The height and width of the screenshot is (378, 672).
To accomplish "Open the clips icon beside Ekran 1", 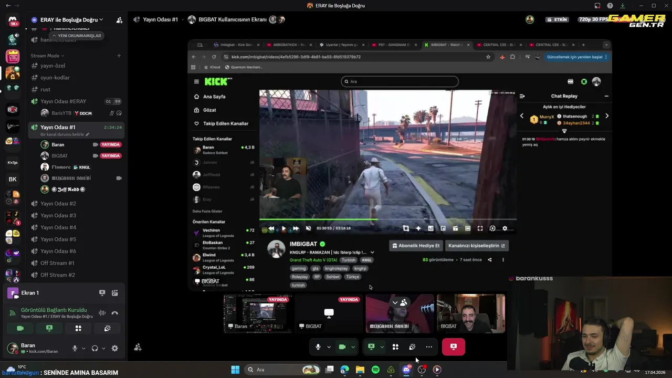I will coord(114,293).
